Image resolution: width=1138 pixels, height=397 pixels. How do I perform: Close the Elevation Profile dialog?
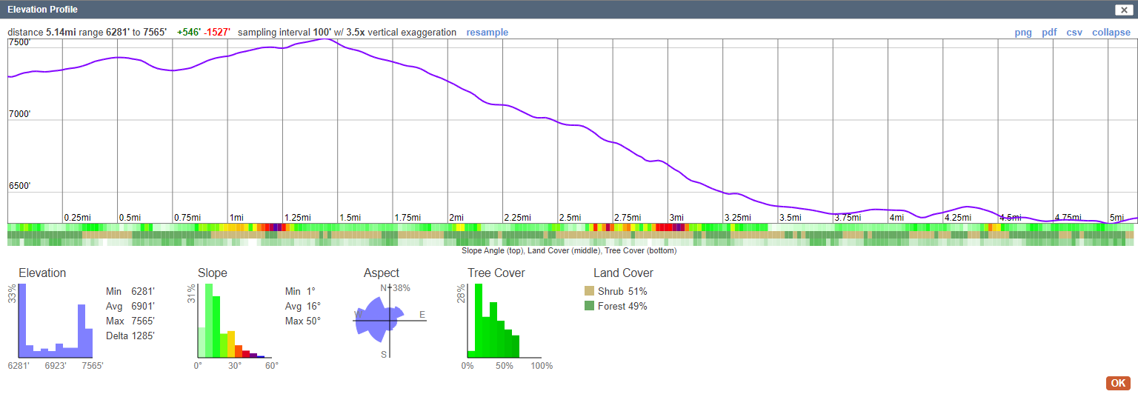tap(1124, 10)
